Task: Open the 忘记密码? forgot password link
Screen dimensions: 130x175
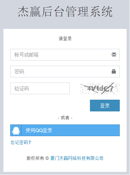Action: point(21,142)
